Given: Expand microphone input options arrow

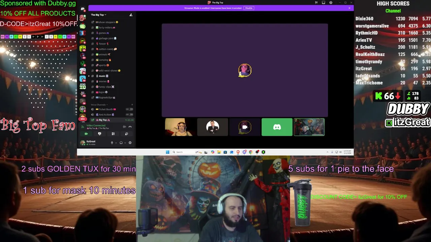Looking at the screenshot, I should 116,143.
